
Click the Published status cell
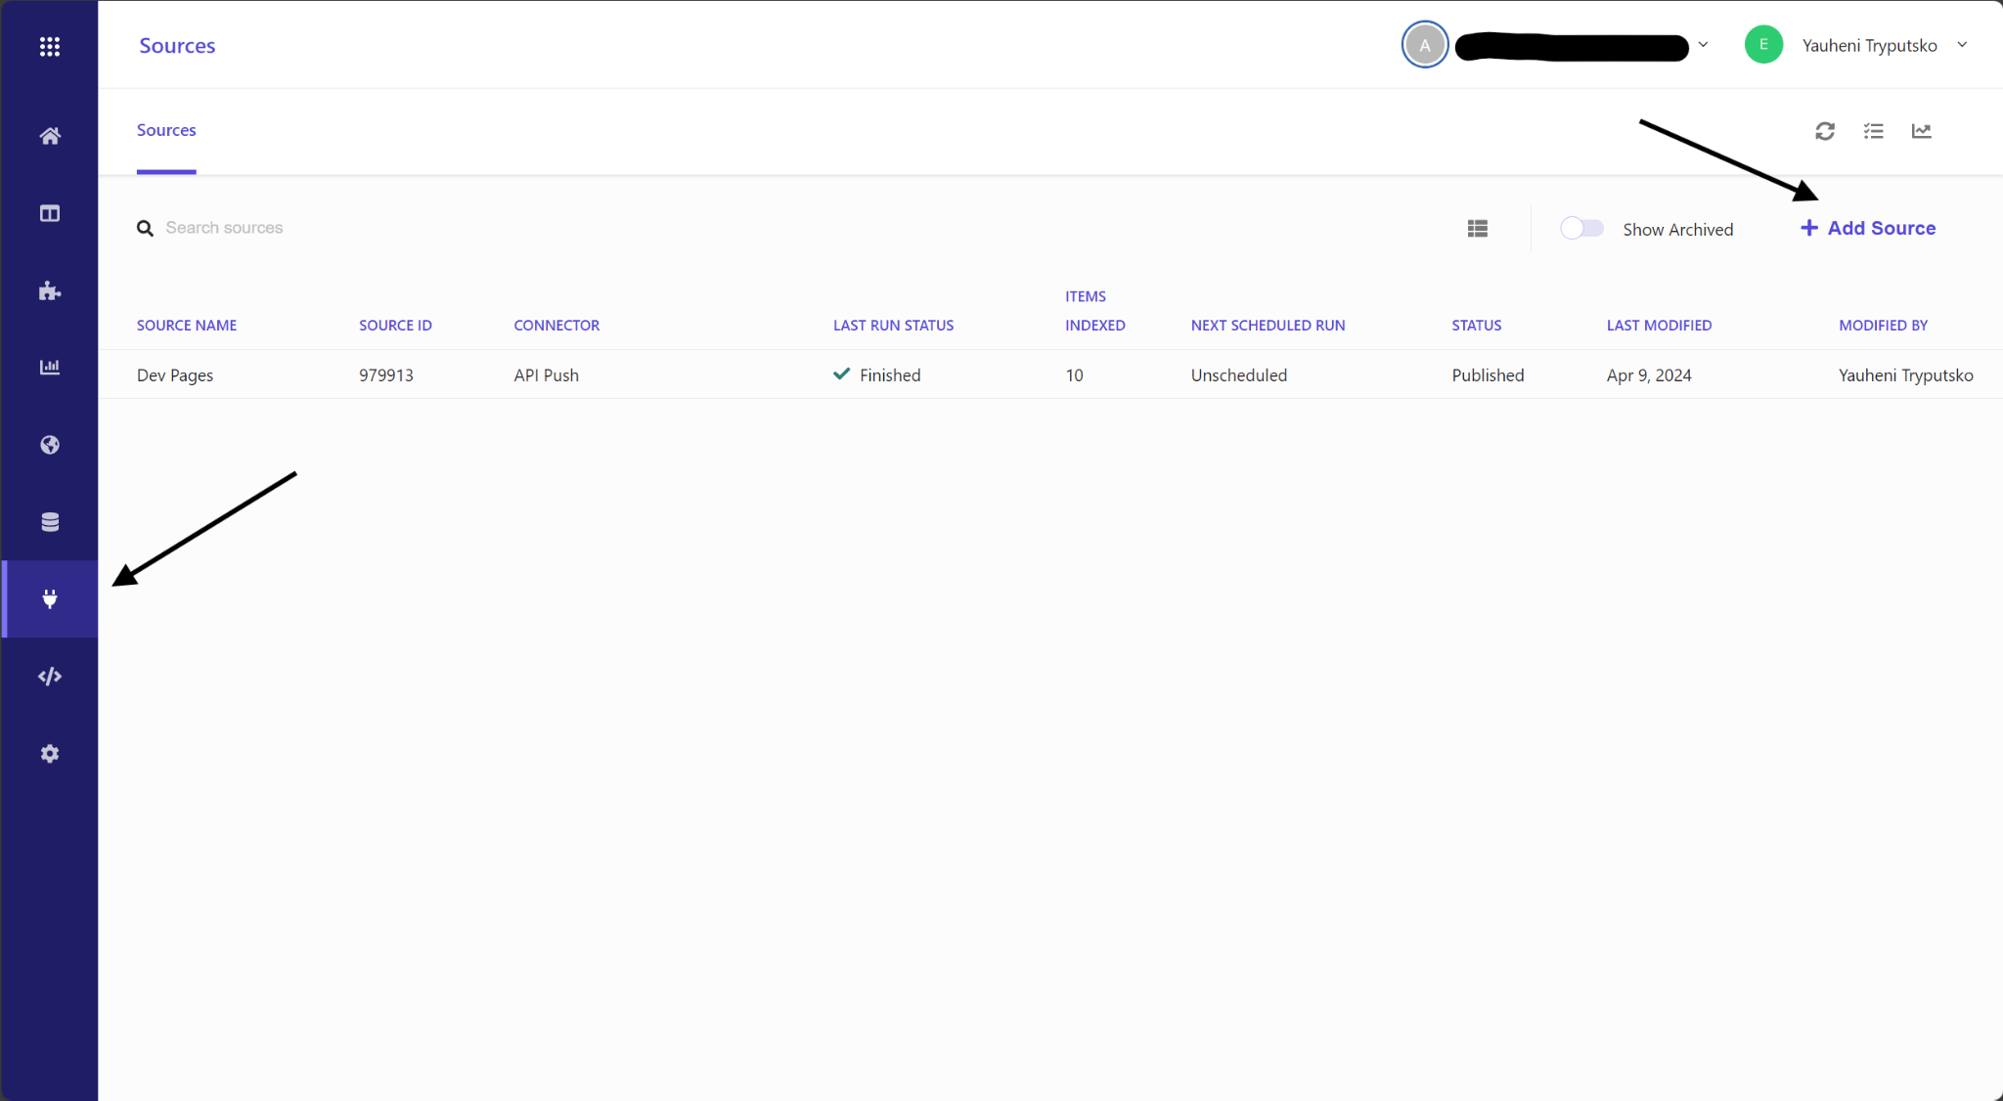[x=1488, y=375]
